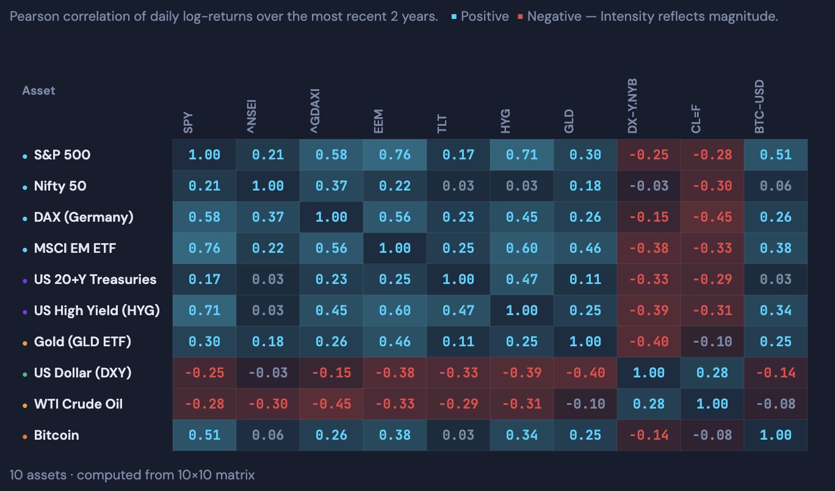Click 0.37 in Nifty 50 row, ^GDAXI column
Viewport: 835px width, 491px height.
tap(331, 186)
